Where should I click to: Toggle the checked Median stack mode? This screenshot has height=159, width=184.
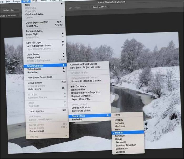[128, 133]
